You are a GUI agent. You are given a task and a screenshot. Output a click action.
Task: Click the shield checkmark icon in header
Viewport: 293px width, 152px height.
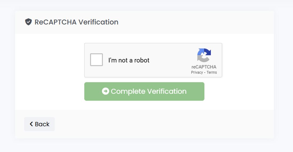tap(28, 22)
